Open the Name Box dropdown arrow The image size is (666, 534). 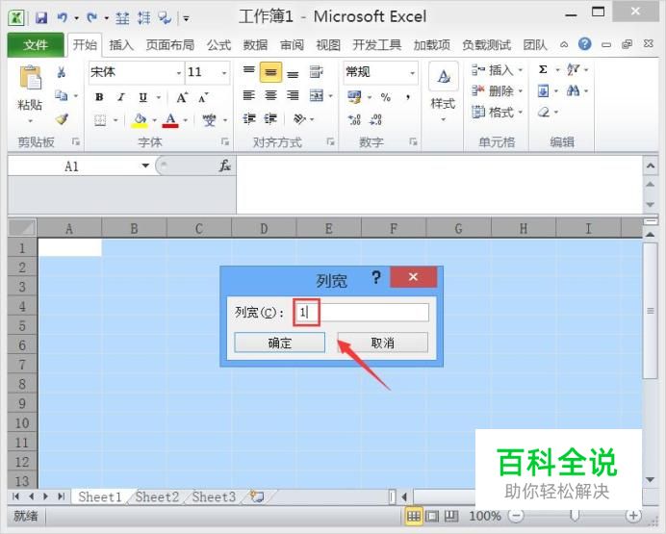tap(145, 165)
